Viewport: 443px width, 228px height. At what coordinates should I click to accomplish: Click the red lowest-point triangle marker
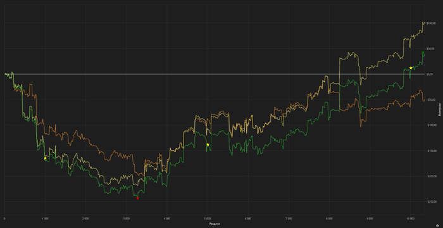click(137, 198)
